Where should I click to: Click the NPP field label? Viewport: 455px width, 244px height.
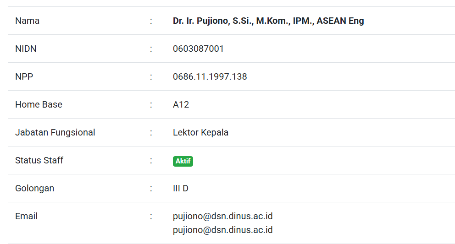coord(24,76)
